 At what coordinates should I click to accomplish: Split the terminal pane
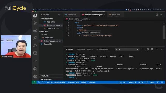148,49
